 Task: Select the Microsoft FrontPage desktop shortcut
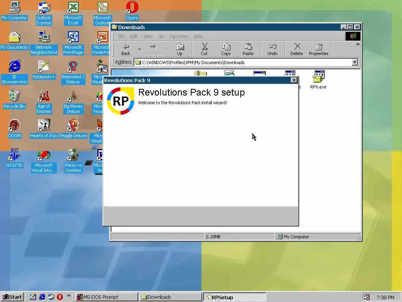pos(73,43)
